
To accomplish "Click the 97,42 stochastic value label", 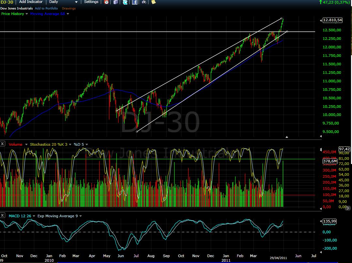I will [344, 149].
